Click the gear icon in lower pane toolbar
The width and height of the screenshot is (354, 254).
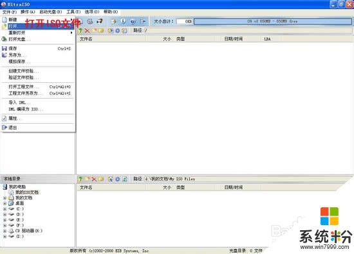(x=118, y=179)
